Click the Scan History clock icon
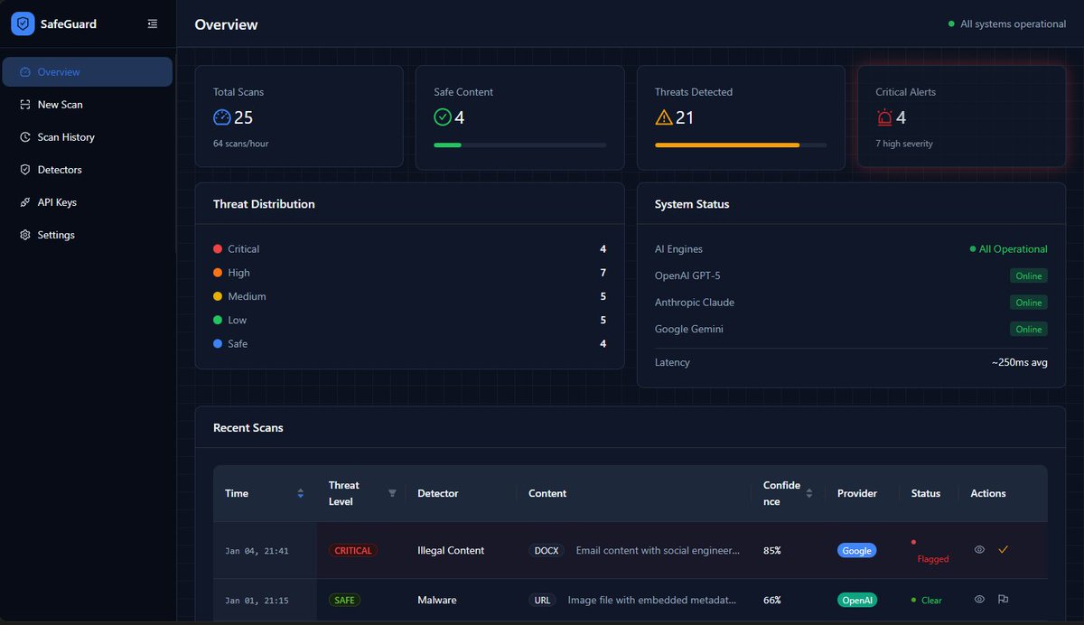The height and width of the screenshot is (625, 1084). (25, 137)
